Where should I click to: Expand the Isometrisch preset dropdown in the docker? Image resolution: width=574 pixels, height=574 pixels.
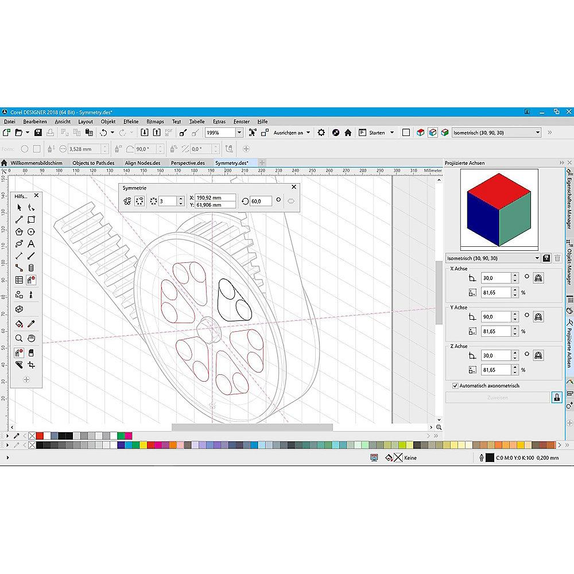pyautogui.click(x=537, y=258)
